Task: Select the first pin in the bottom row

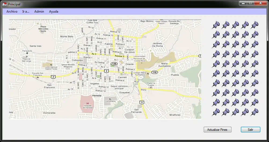Action: pos(216,112)
